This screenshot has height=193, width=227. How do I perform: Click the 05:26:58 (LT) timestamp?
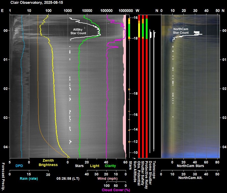coord(68,178)
